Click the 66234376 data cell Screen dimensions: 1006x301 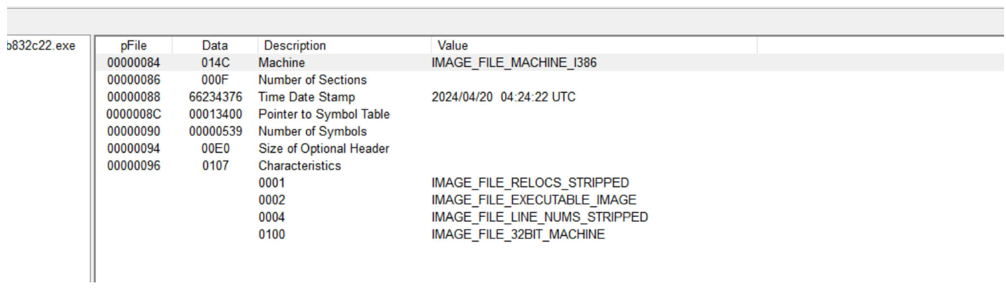point(211,98)
